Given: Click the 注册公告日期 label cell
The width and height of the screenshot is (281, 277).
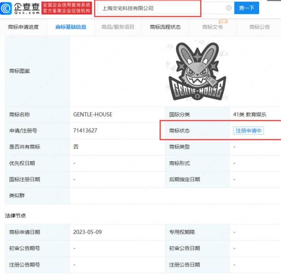Looking at the screenshot, I should click(197, 265).
